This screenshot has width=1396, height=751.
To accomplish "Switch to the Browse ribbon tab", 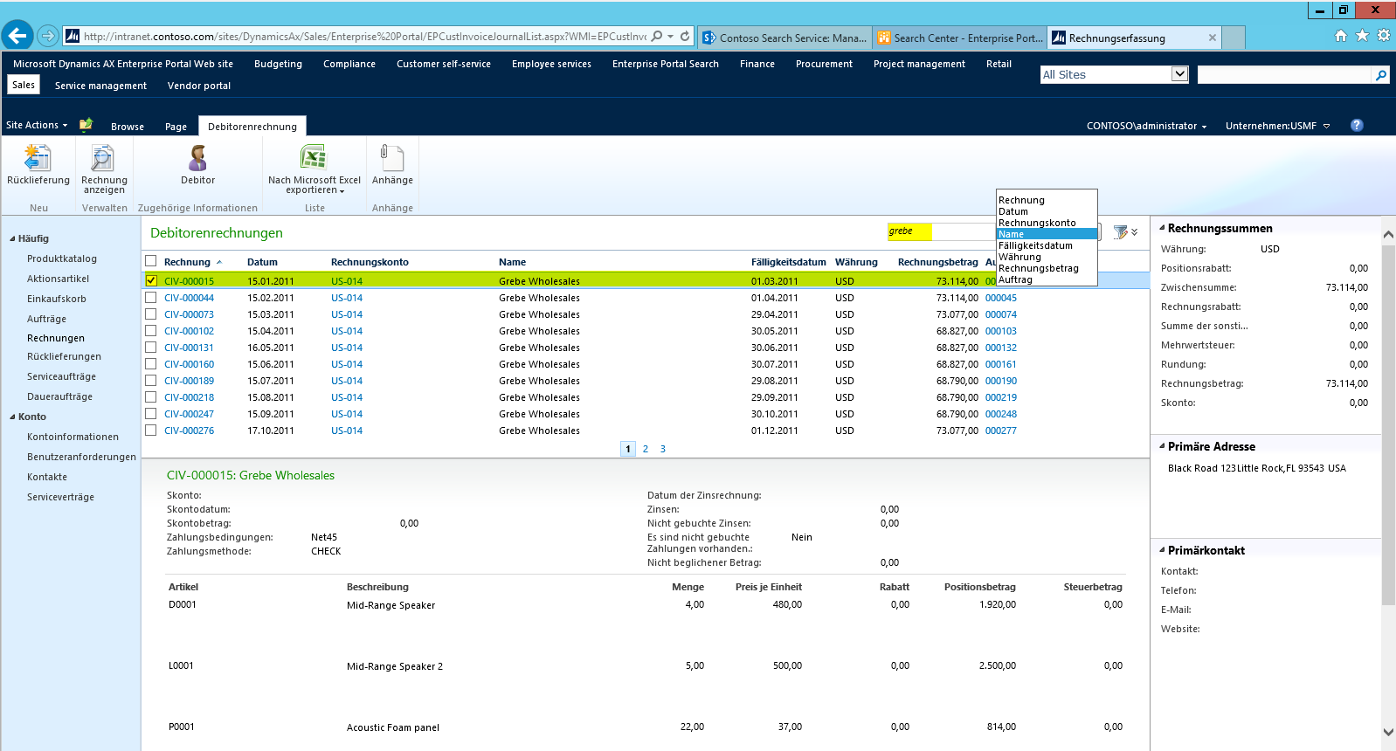I will [x=128, y=127].
